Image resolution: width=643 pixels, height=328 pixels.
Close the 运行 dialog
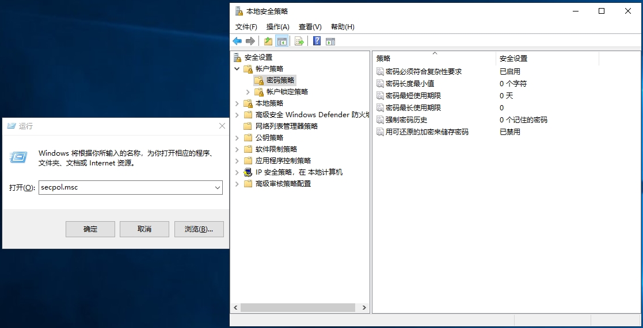(x=222, y=126)
